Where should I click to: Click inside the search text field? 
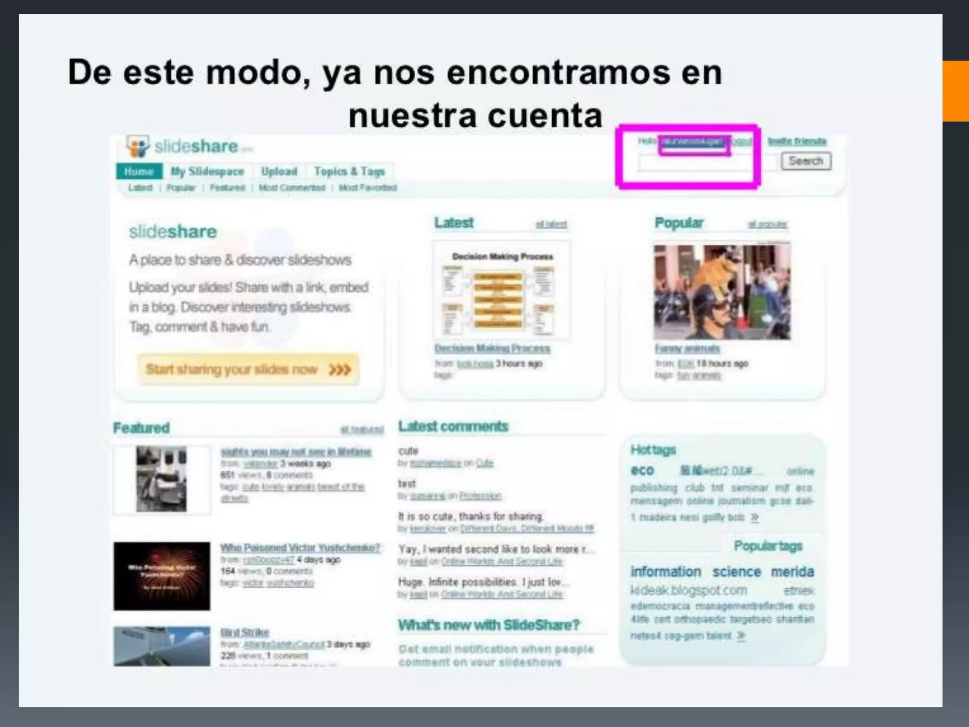(707, 163)
